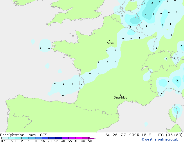This screenshot has height=142, width=184.
Task: Pick the 35–40 mm legend swatch
Action: pos(72,138)
